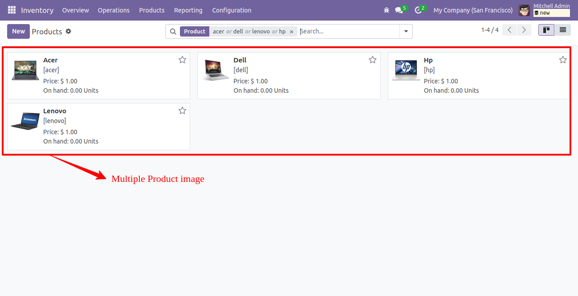Remove the Product search filter facet

pos(292,32)
